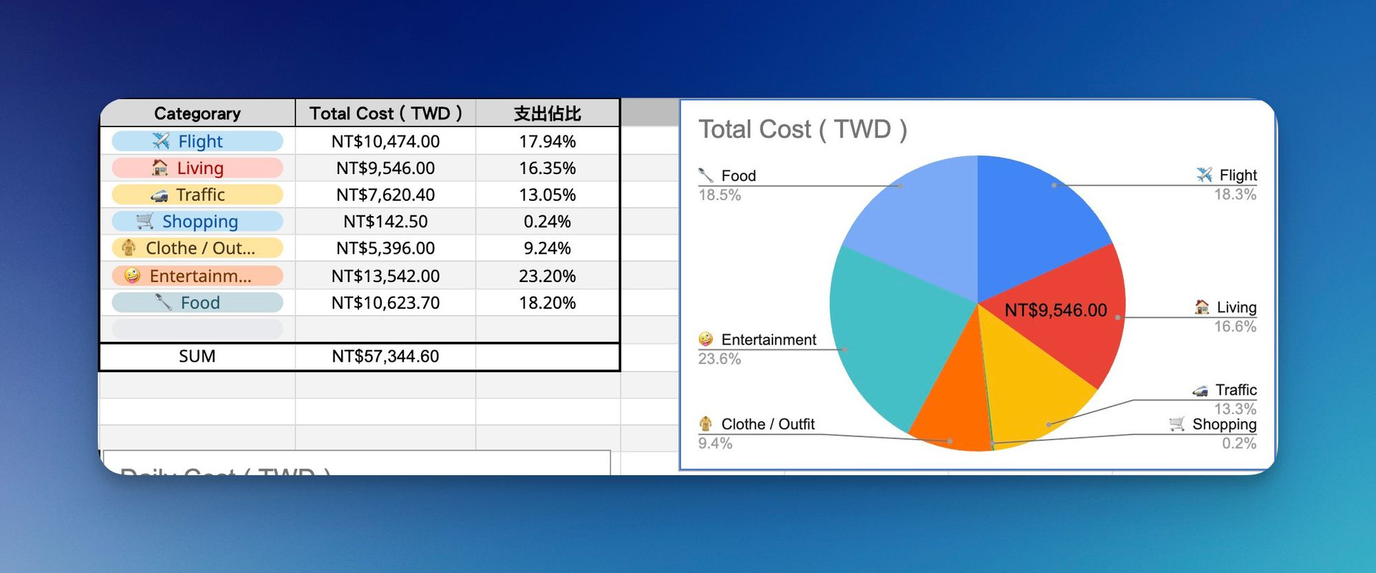Click the pie chart title Total Cost ( TWD )

[x=803, y=129]
